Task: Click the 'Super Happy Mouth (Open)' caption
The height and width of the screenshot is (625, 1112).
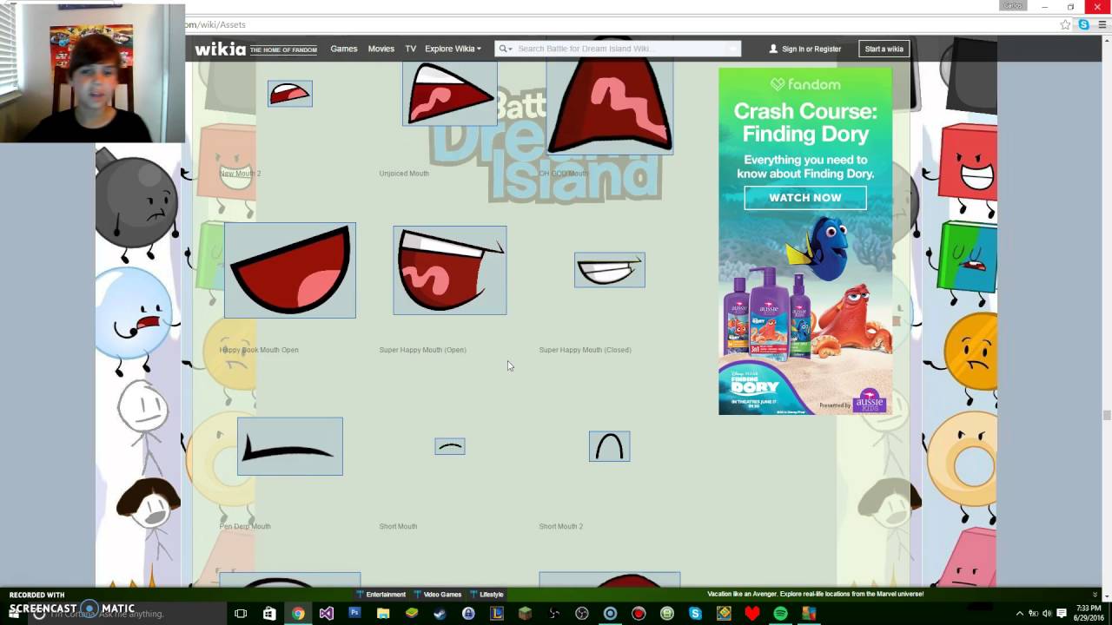Action: click(423, 350)
